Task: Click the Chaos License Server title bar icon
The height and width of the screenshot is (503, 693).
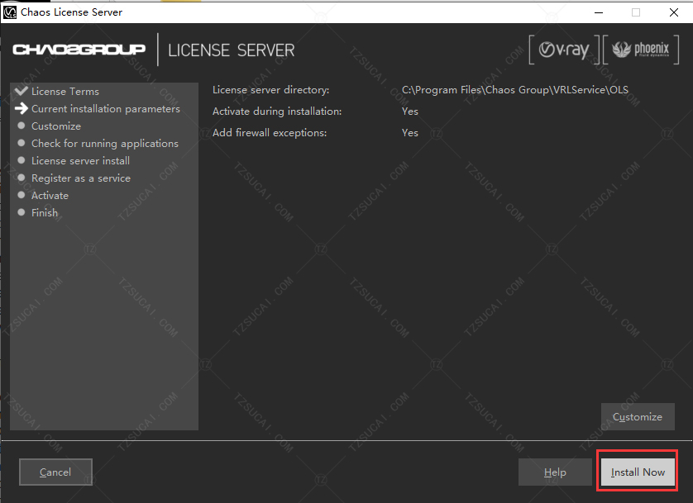Action: pos(10,12)
